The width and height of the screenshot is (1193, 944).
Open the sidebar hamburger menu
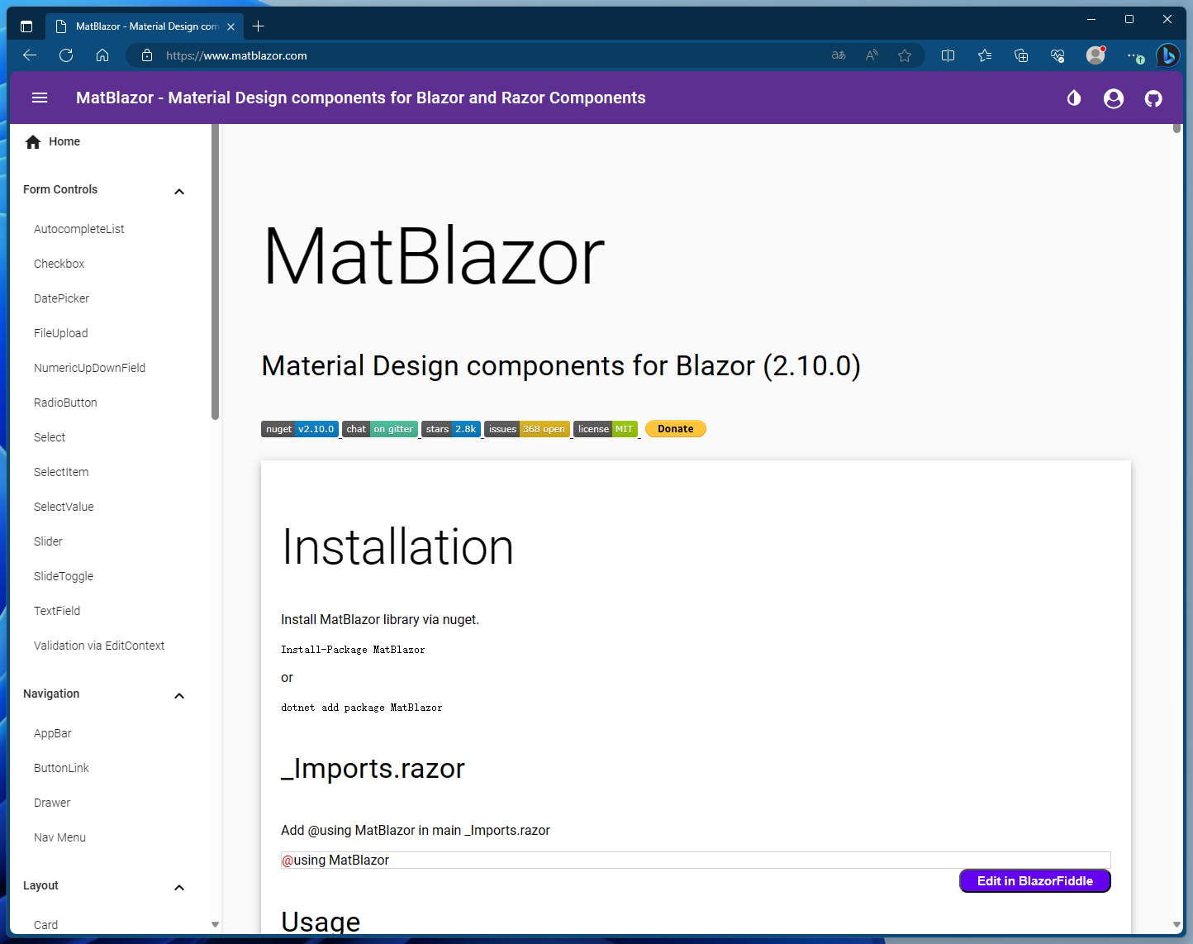(x=40, y=98)
